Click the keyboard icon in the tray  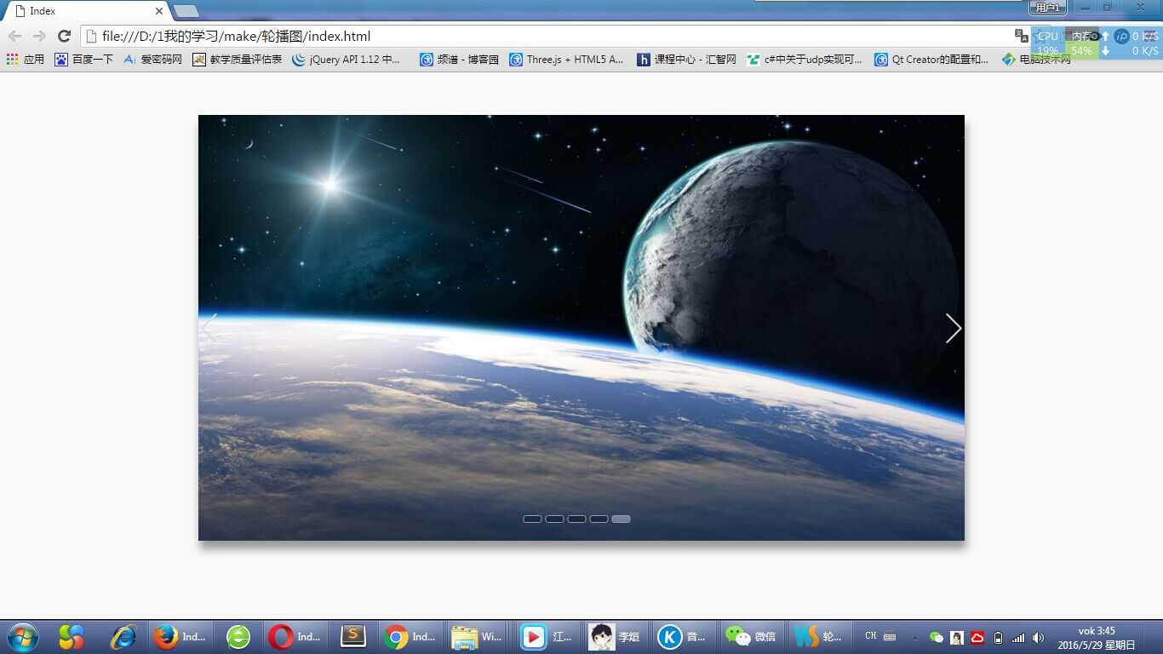point(890,637)
